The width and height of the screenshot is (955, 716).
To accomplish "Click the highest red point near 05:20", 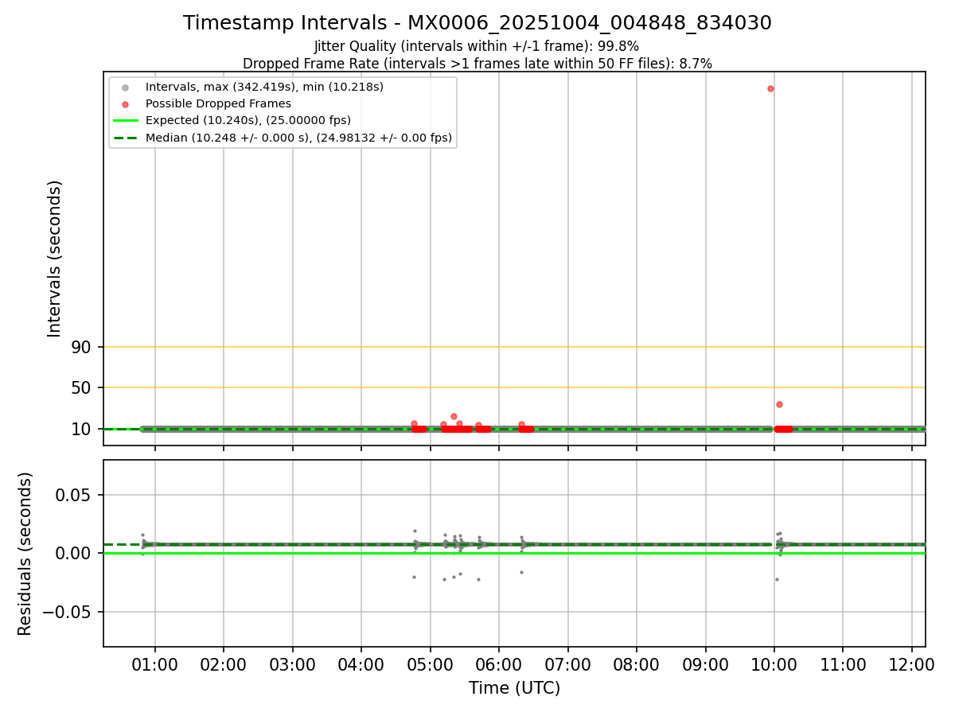I will 454,416.
